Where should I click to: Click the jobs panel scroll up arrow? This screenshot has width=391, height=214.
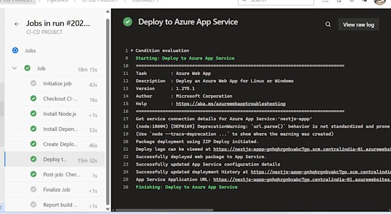pos(108,11)
